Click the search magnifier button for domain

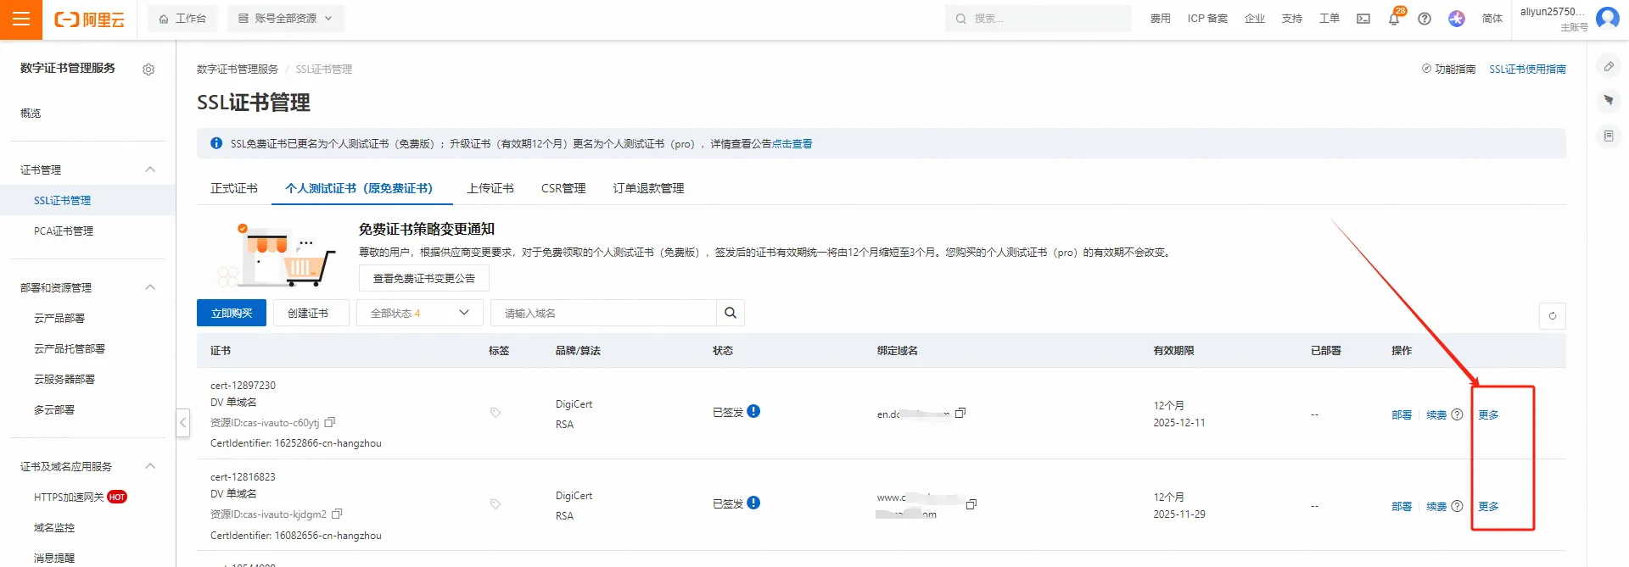point(731,313)
